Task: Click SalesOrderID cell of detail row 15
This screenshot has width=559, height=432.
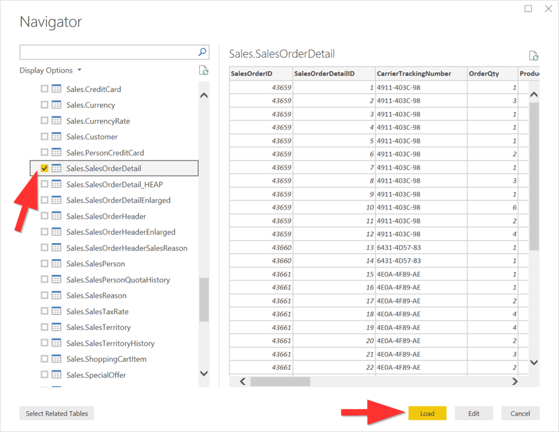Action: (x=261, y=274)
